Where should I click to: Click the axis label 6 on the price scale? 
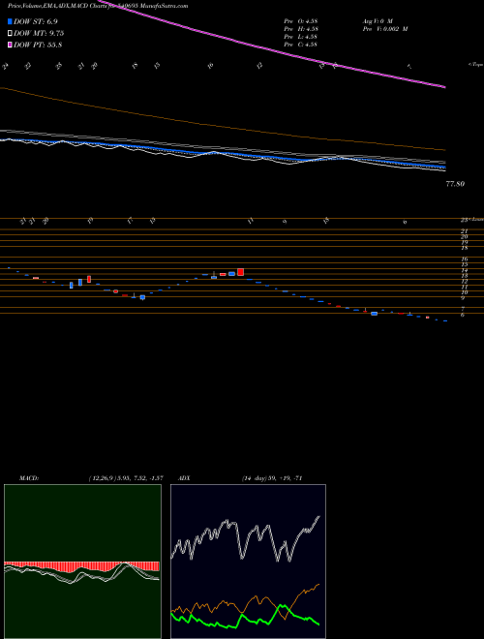[463, 315]
